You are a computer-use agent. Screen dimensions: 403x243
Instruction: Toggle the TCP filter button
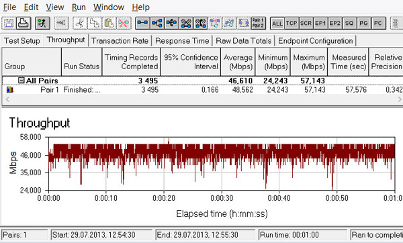[x=292, y=23]
